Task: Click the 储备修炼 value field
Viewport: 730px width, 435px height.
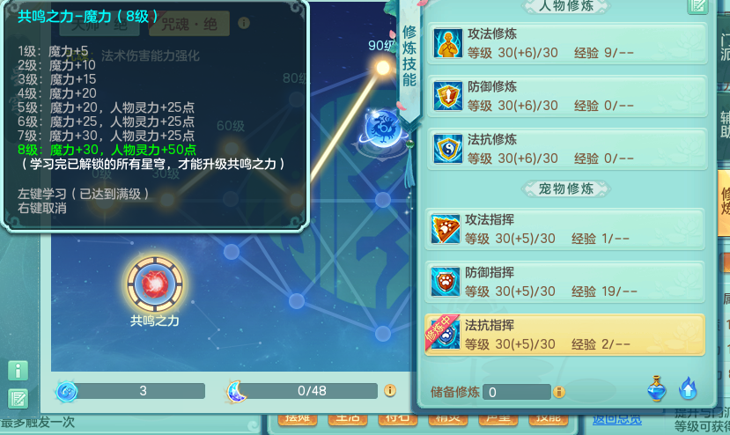Action: (517, 392)
